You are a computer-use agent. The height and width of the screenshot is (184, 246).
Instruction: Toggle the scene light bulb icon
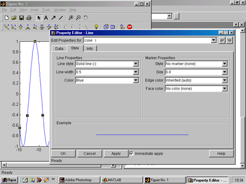point(96,27)
